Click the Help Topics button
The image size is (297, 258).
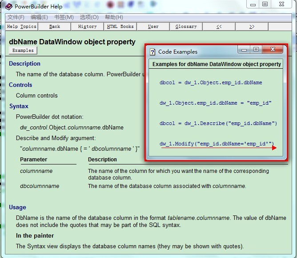[22, 27]
